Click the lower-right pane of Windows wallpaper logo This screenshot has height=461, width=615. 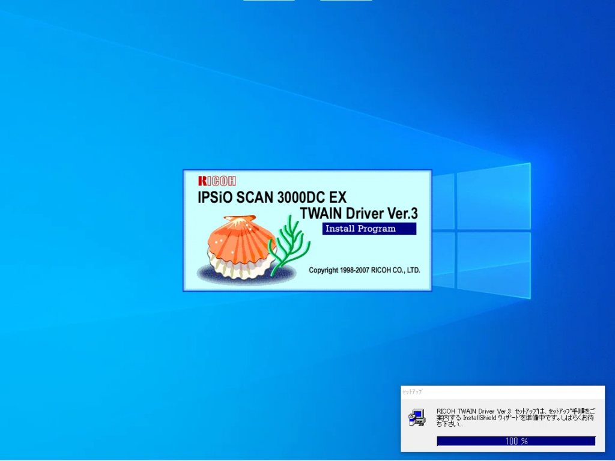click(494, 265)
